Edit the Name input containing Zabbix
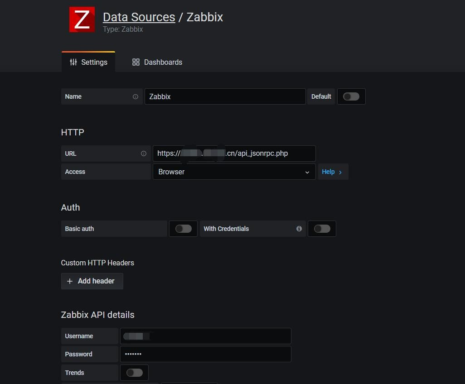Screen dimensions: 465x384 click(x=225, y=96)
